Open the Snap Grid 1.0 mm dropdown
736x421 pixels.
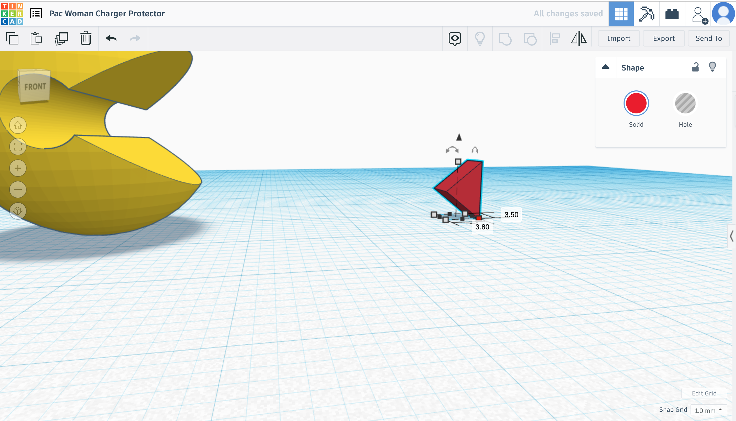[x=708, y=410]
